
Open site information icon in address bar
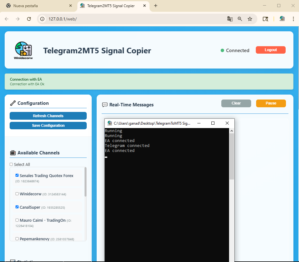pyautogui.click(x=42, y=19)
